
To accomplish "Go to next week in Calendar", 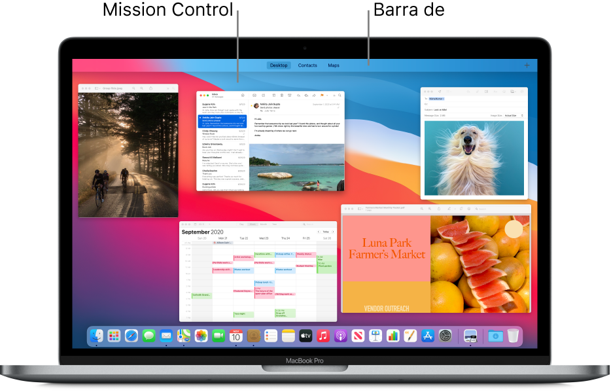I will pos(333,232).
